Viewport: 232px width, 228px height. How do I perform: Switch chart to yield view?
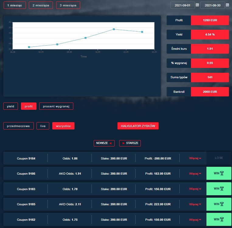pos(11,106)
